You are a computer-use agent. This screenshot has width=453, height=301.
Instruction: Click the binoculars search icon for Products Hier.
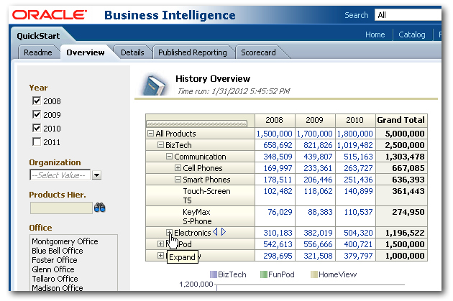click(x=100, y=208)
